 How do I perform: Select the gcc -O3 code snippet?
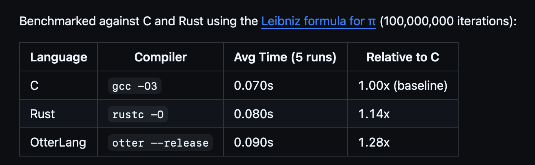pos(135,86)
